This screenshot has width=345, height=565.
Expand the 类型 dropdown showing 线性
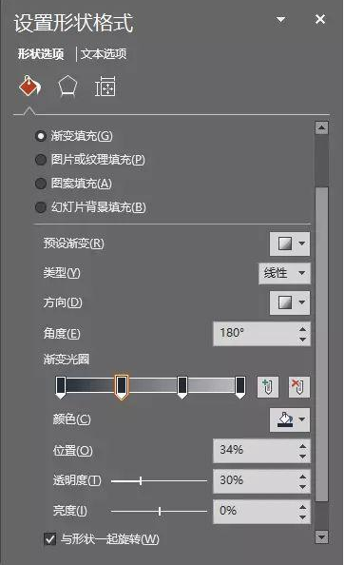284,274
